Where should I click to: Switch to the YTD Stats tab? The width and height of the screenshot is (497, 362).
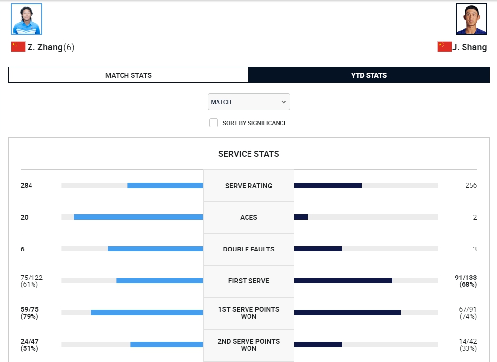point(369,75)
